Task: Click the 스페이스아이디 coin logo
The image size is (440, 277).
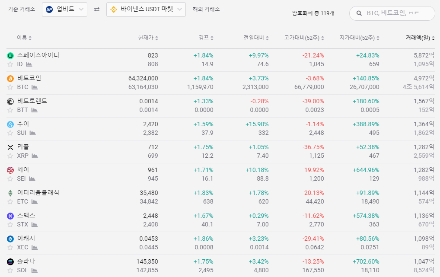Action: [x=10, y=56]
